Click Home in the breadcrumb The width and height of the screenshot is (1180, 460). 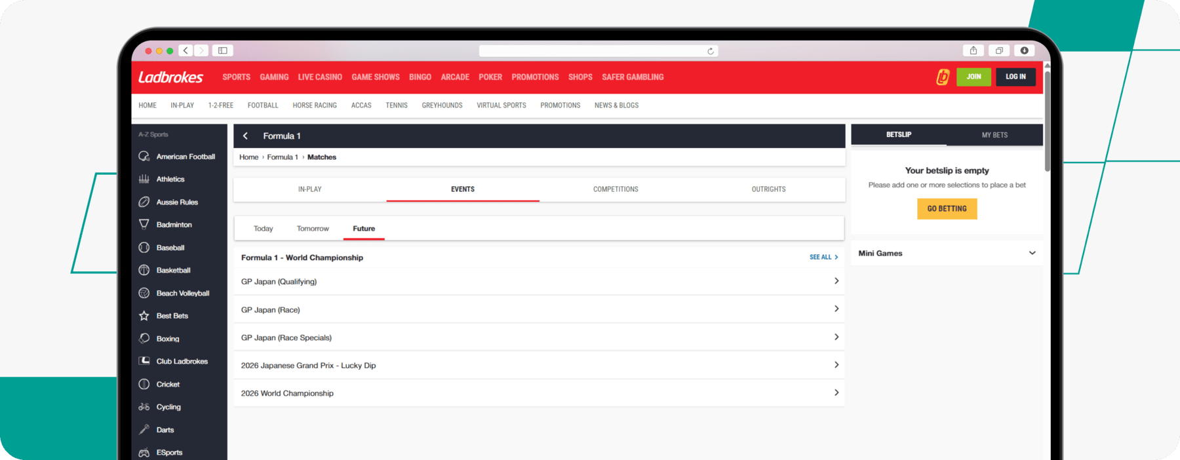tap(248, 157)
